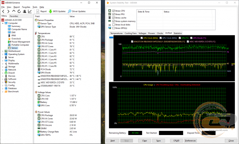The width and height of the screenshot is (239, 144).
Task: Switch to the Statistics tab
Action: click(178, 33)
